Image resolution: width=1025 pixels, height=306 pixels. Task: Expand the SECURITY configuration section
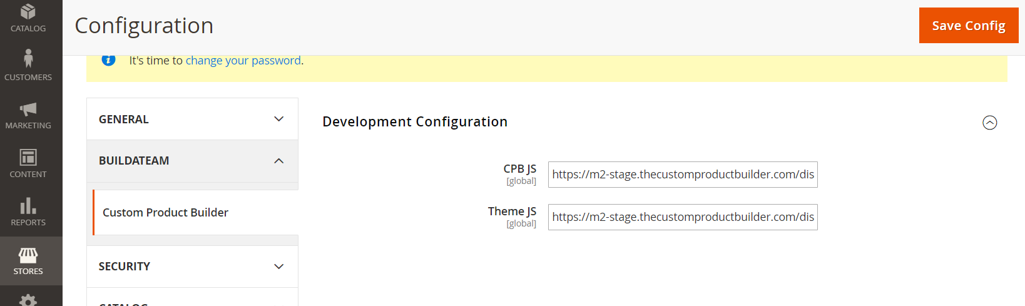[x=192, y=267]
